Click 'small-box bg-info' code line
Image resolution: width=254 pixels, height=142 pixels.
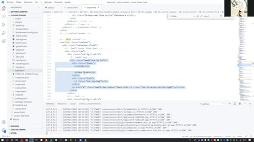[89, 60]
